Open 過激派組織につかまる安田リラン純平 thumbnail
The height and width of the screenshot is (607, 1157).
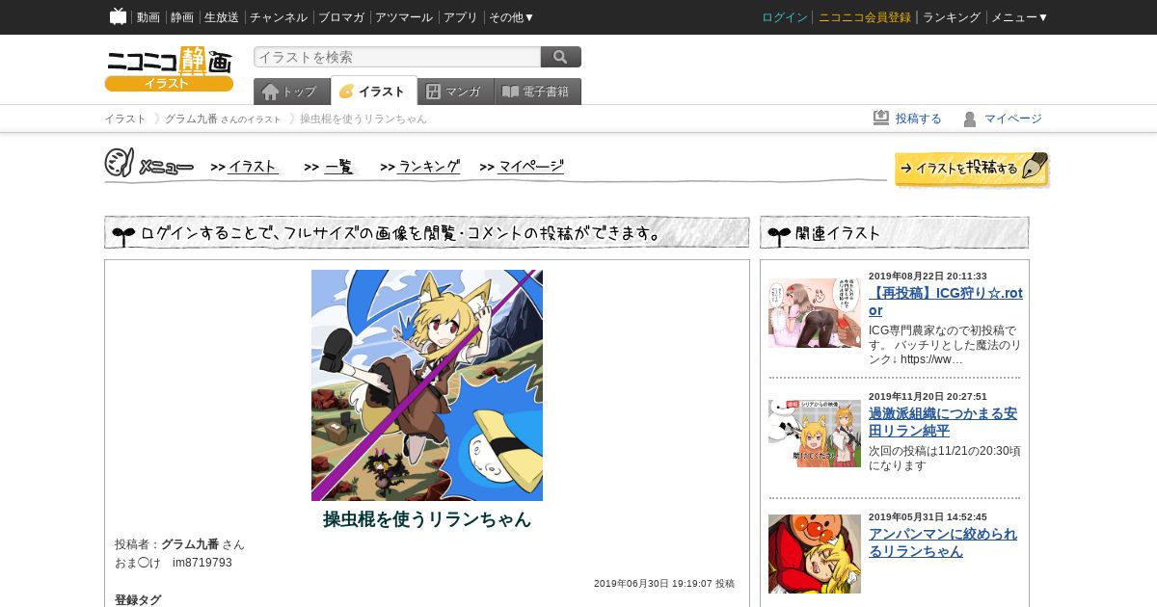(x=815, y=434)
